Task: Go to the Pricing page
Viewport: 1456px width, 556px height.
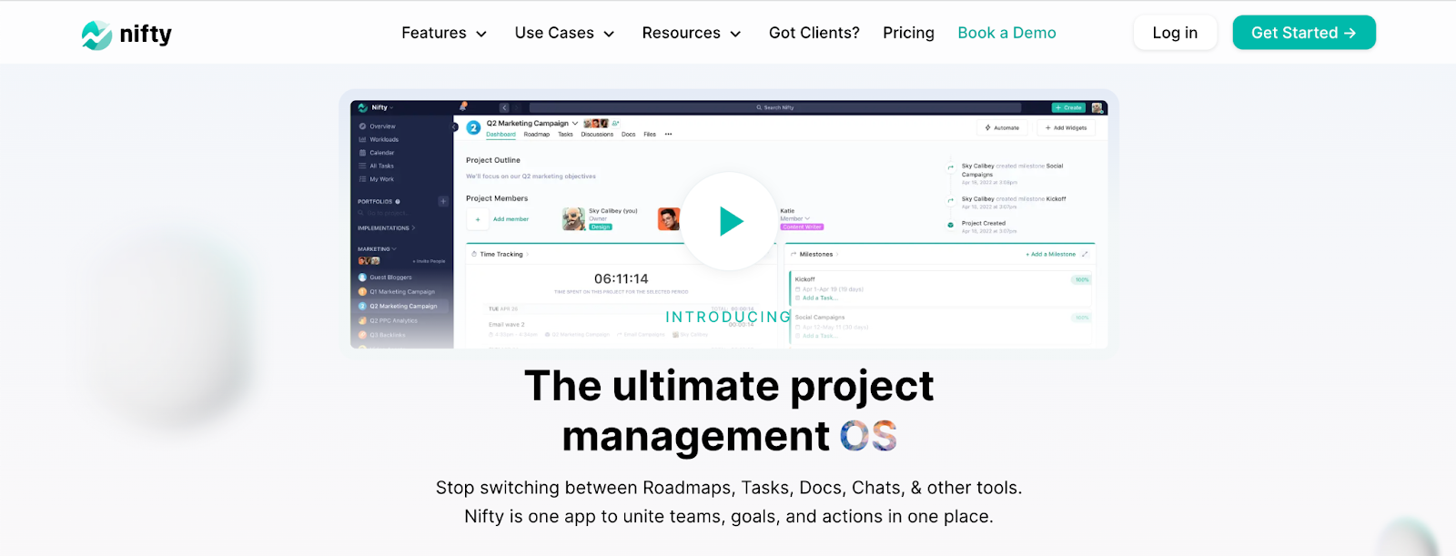Action: tap(908, 33)
